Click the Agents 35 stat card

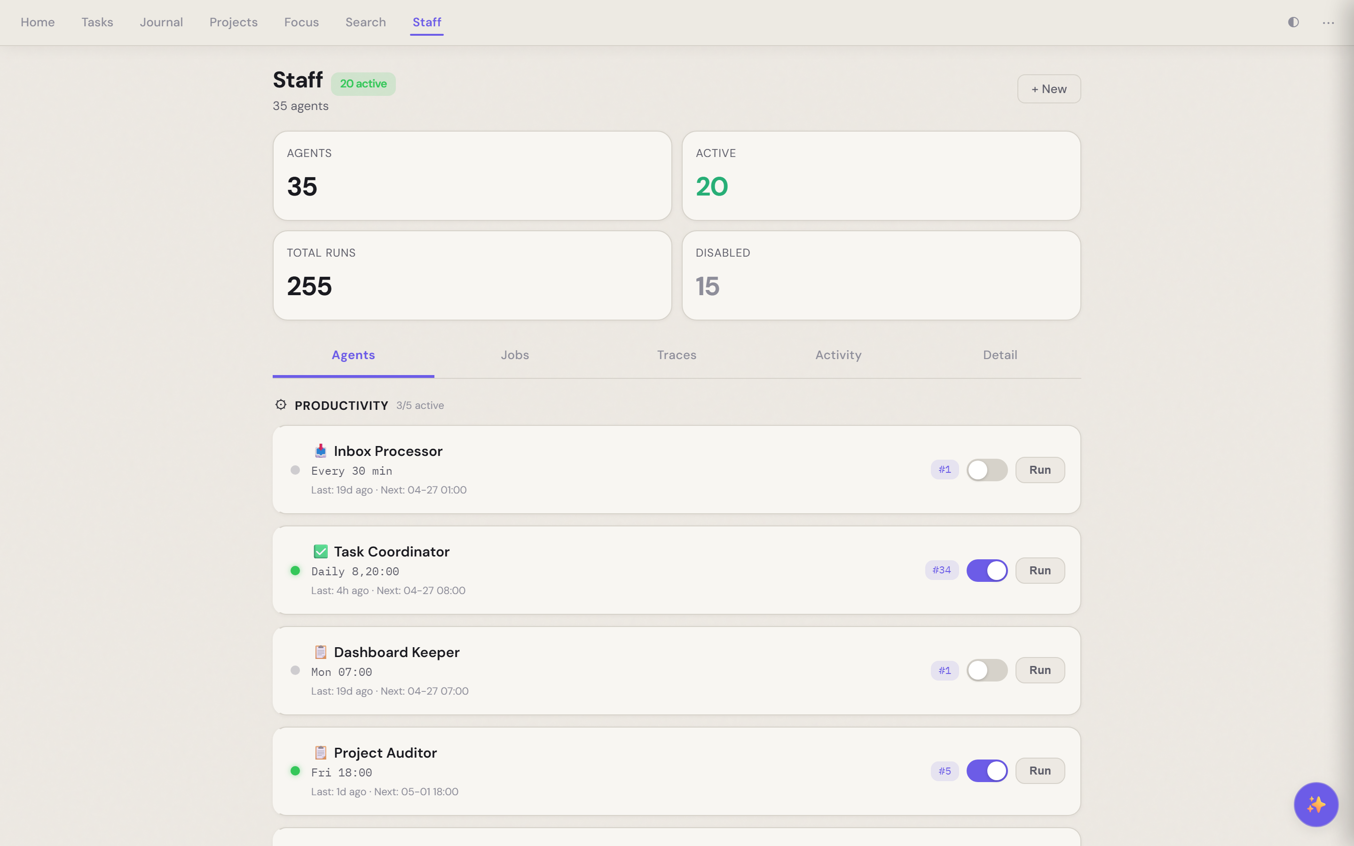(x=472, y=176)
